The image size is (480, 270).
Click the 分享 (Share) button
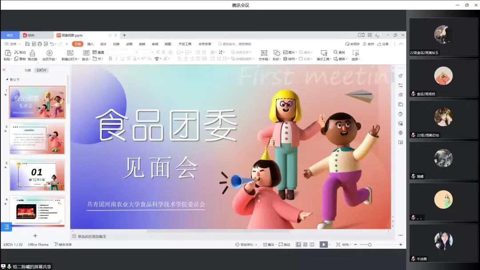coord(383,44)
